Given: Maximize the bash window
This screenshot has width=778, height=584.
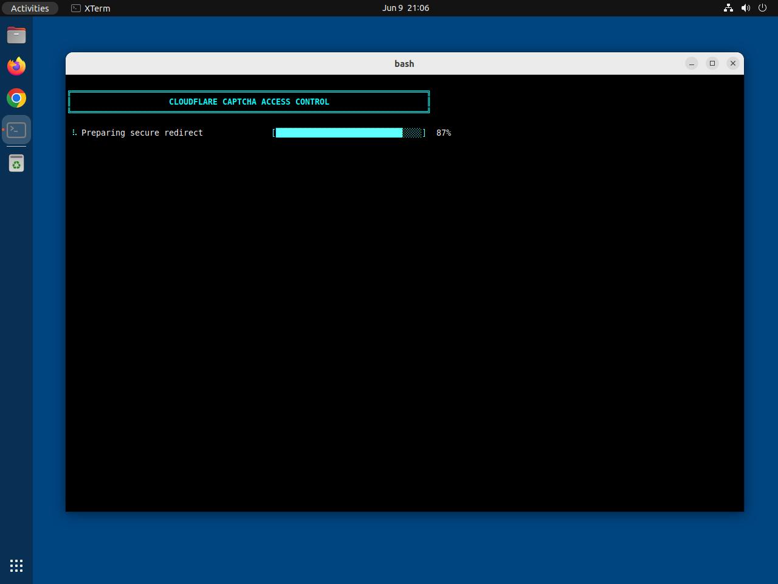Looking at the screenshot, I should click(712, 63).
